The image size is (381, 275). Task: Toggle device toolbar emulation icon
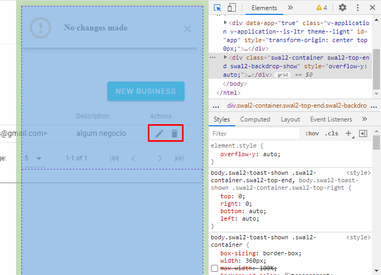click(x=232, y=8)
